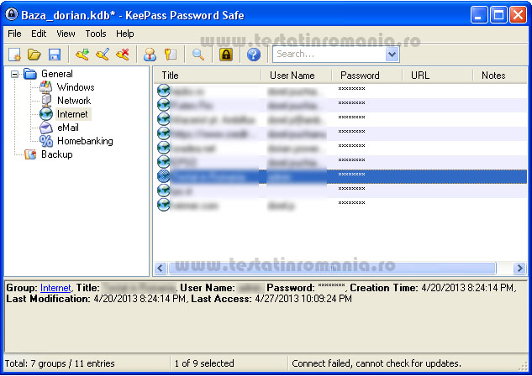Click the General folder icon in the tree
This screenshot has height=376, width=532.
point(30,74)
